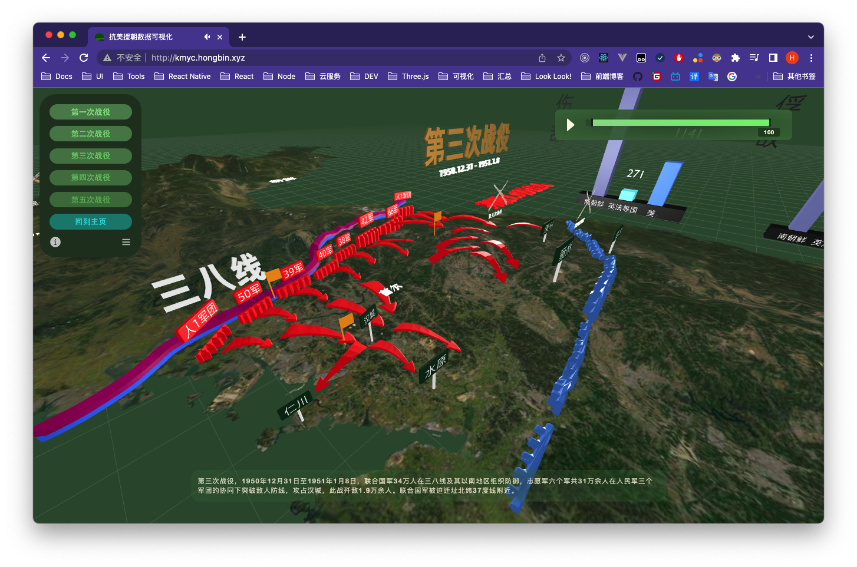
Task: Select 第四次战役 button
Action: (x=91, y=177)
